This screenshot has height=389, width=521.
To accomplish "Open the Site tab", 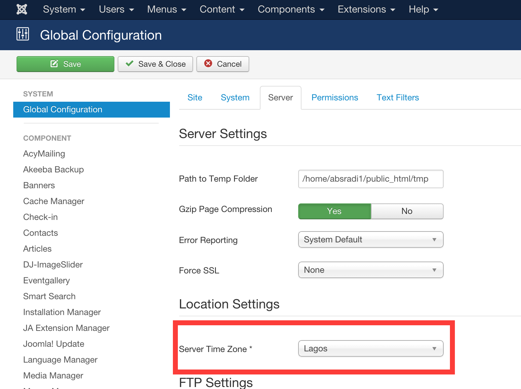I will (x=195, y=98).
